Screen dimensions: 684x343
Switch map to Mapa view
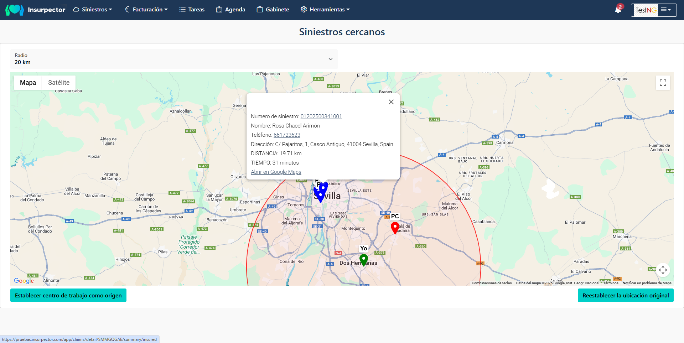(x=28, y=83)
